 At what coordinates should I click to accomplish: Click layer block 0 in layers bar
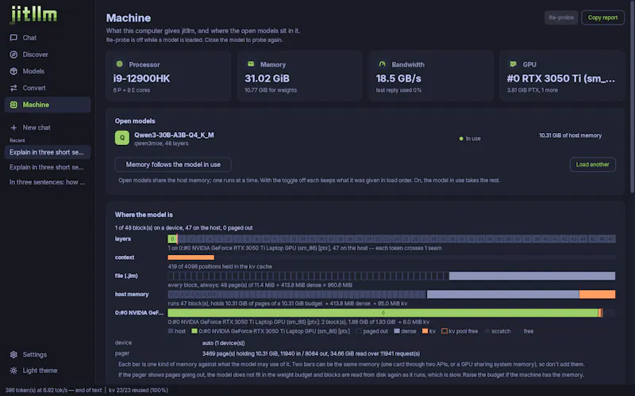click(x=172, y=239)
